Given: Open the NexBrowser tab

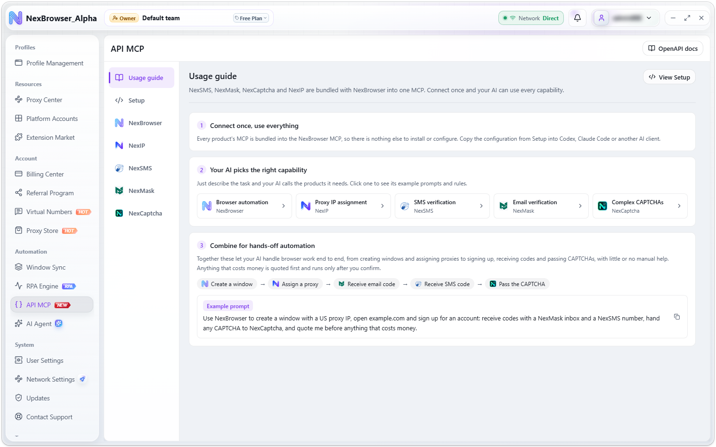Looking at the screenshot, I should [x=141, y=123].
